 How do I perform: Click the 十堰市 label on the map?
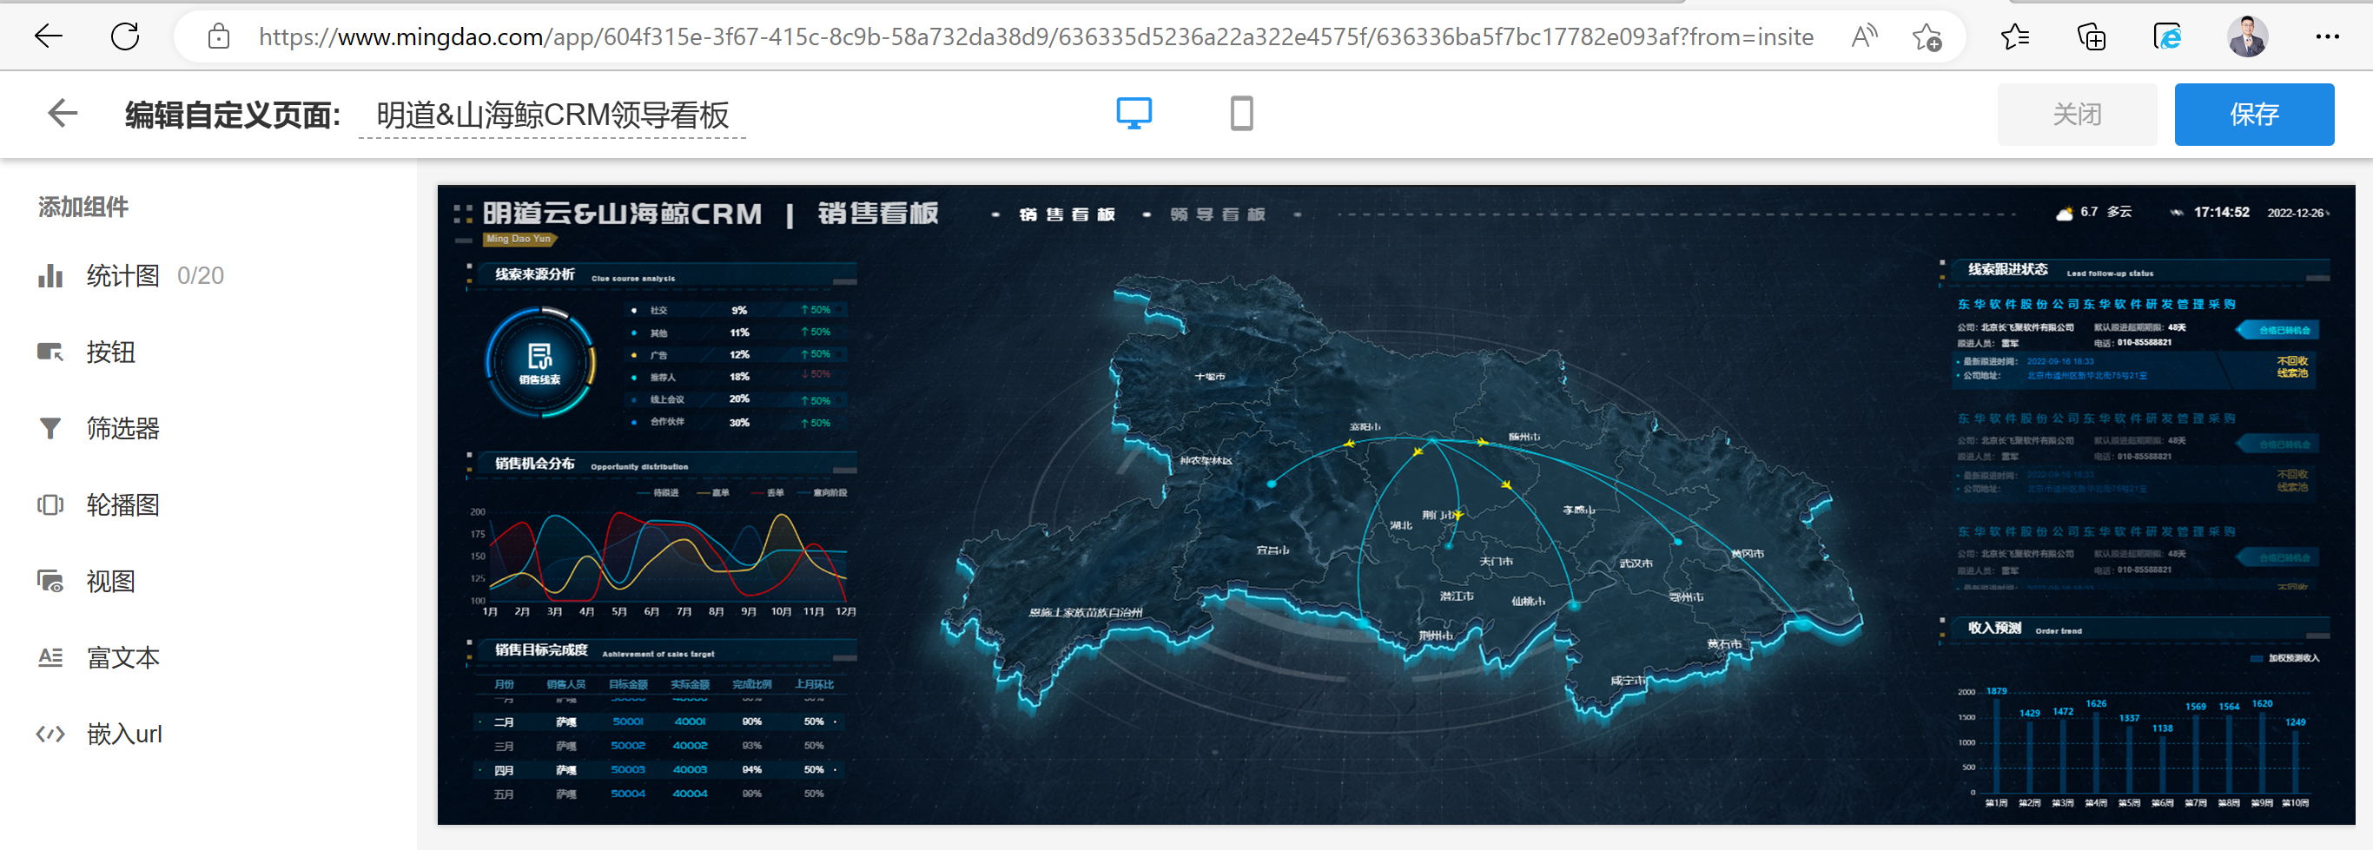click(x=1210, y=377)
